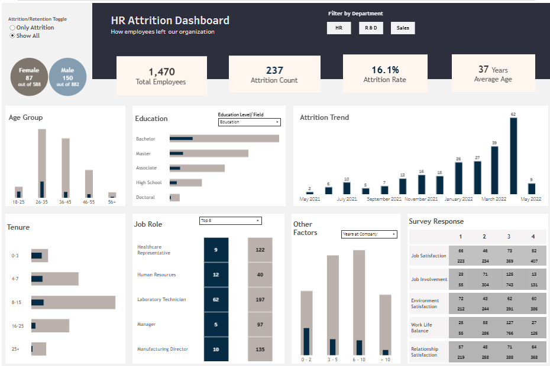Click the Female gender circle
550x366 pixels.
point(29,77)
